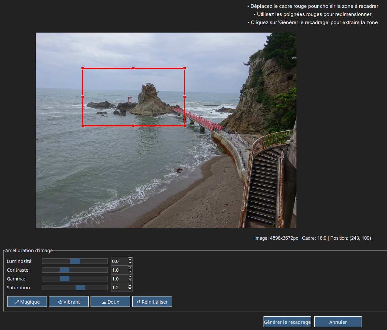
Task: Increase Luminosité with the up arrow
Action: pyautogui.click(x=130, y=260)
